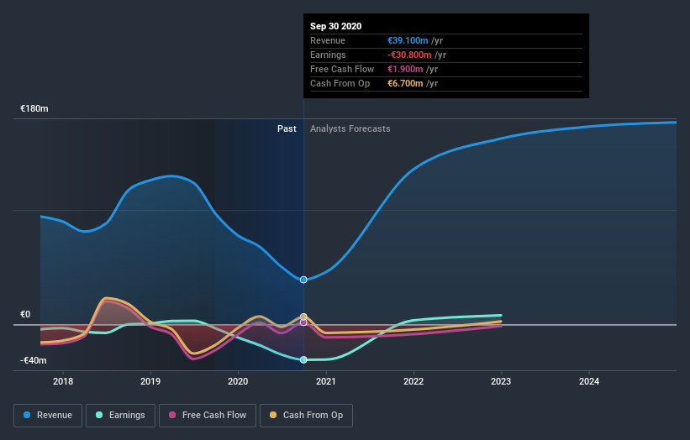Click the €6.700m cash from op value

point(405,83)
